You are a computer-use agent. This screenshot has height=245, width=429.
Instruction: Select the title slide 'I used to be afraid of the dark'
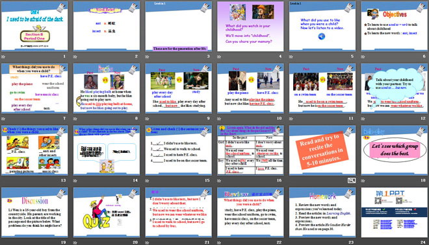coord(34,27)
